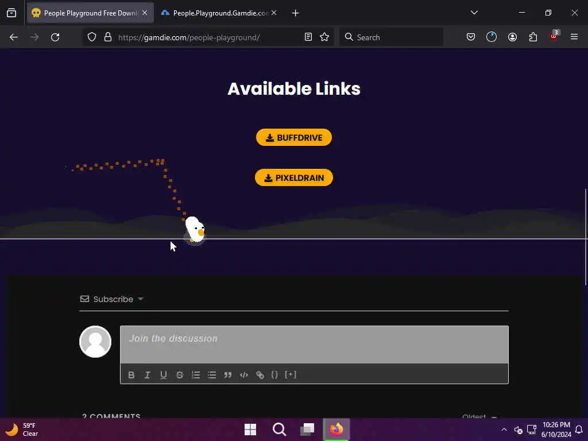The image size is (588, 441).
Task: Apply Bold in the comment editor
Action: [x=131, y=374]
